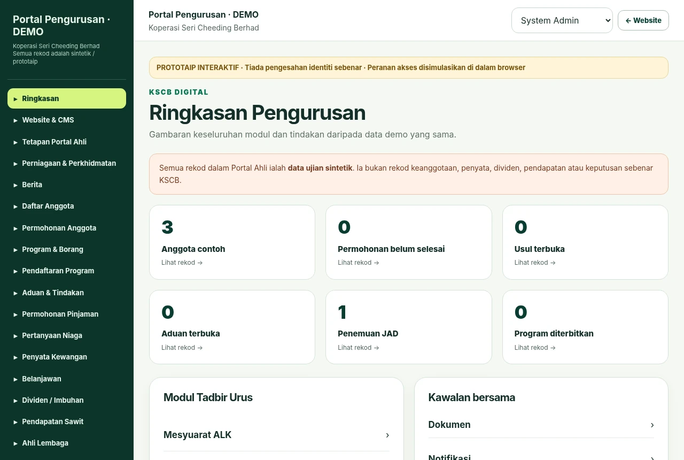Select Permohonan Pinjaman in sidebar

tap(67, 314)
